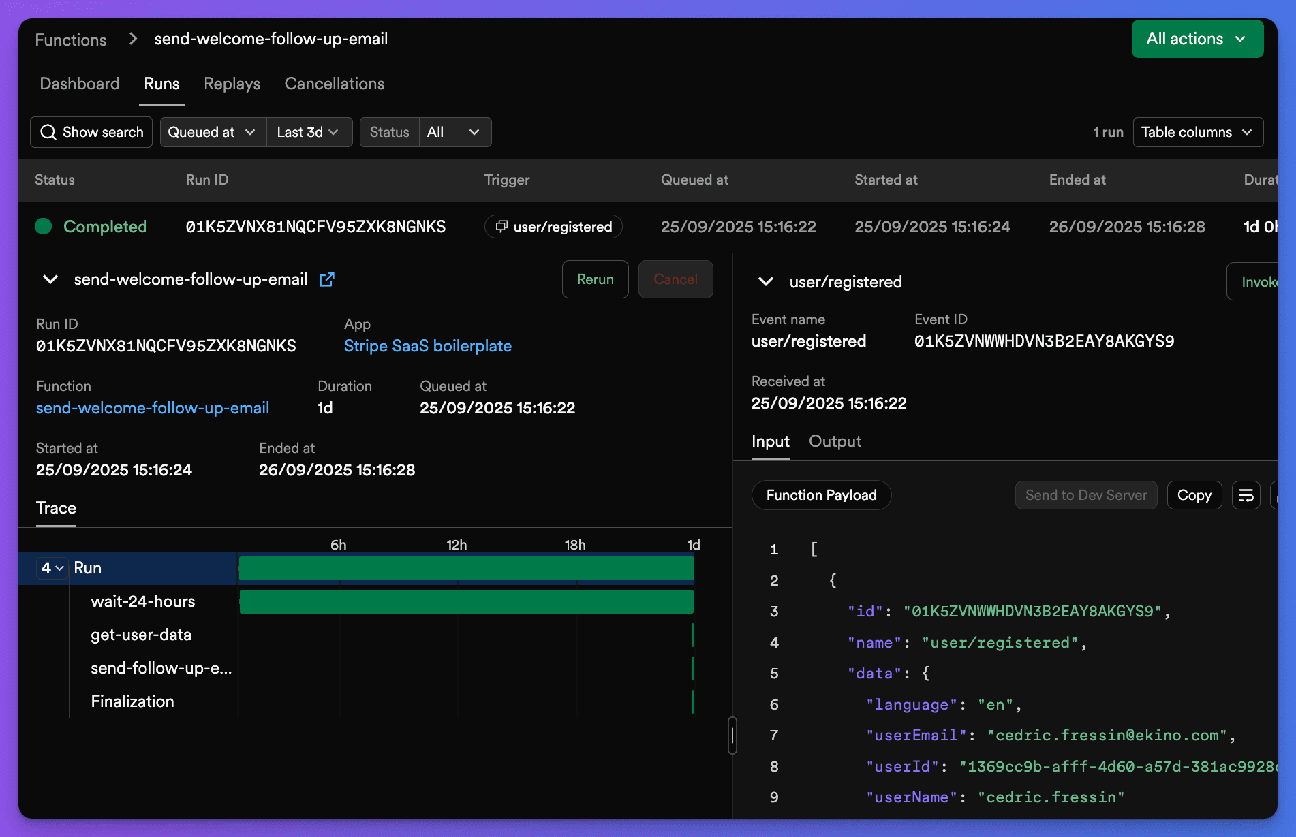Image resolution: width=1296 pixels, height=837 pixels.
Task: Open the Table columns dropdown
Action: click(x=1197, y=132)
